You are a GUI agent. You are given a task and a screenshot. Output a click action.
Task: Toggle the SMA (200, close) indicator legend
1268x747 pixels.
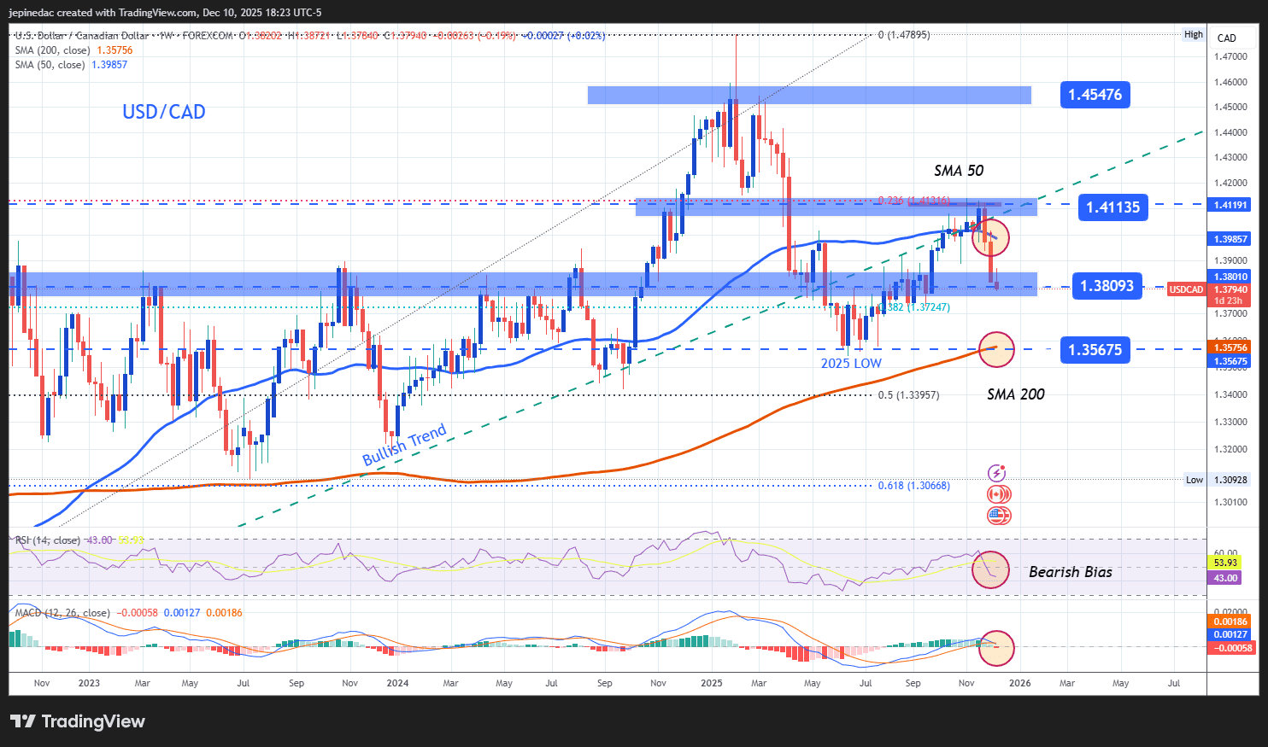click(53, 50)
